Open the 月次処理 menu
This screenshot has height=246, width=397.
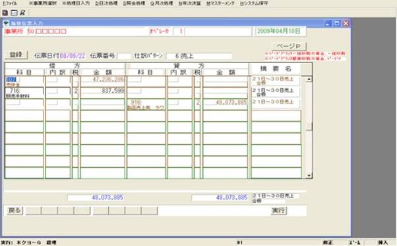(x=162, y=3)
